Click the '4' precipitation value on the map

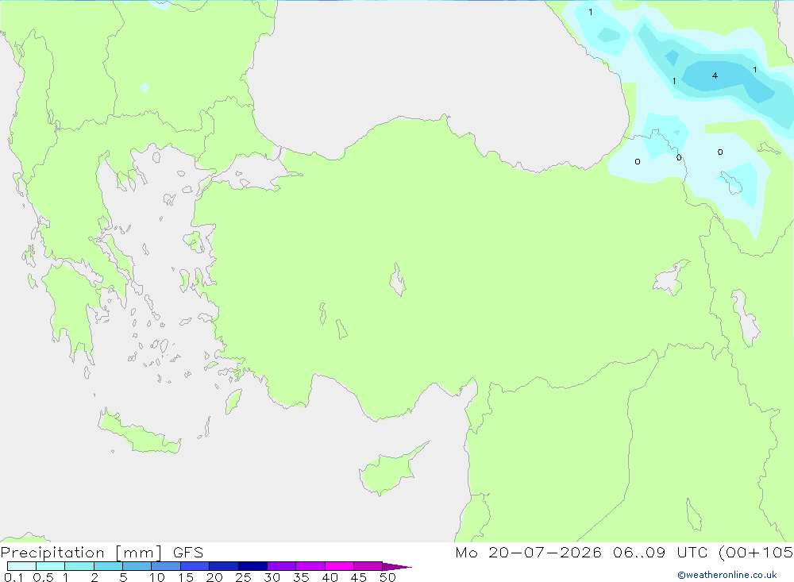click(715, 75)
